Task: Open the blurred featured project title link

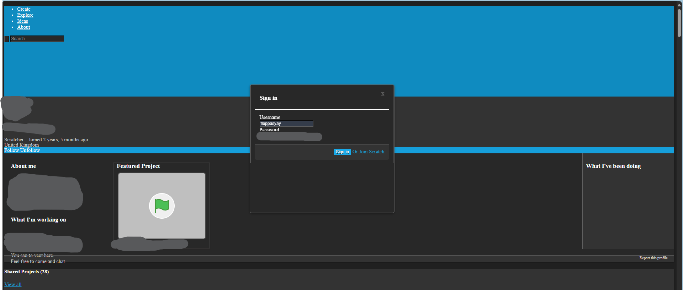Action: coord(149,244)
